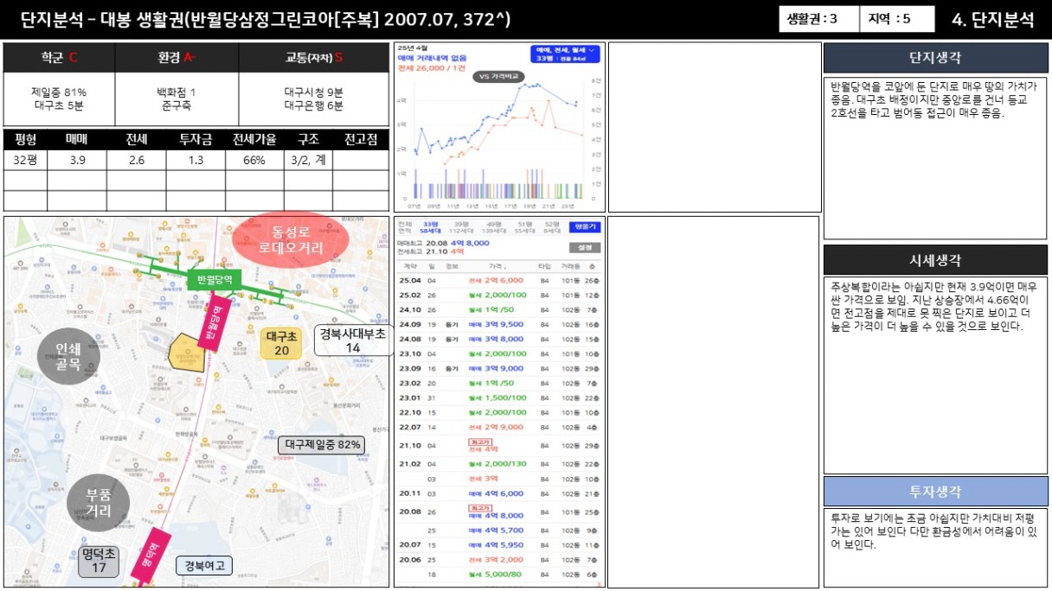Click the 매매최고 20.08 4억 8,000 text
Image resolution: width=1052 pixels, height=591 pixels.
tap(443, 244)
